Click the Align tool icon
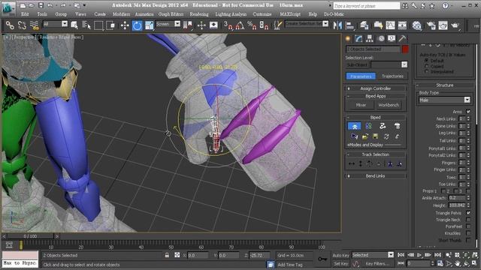Image resolution: width=481 pixels, height=270 pixels. [349, 25]
